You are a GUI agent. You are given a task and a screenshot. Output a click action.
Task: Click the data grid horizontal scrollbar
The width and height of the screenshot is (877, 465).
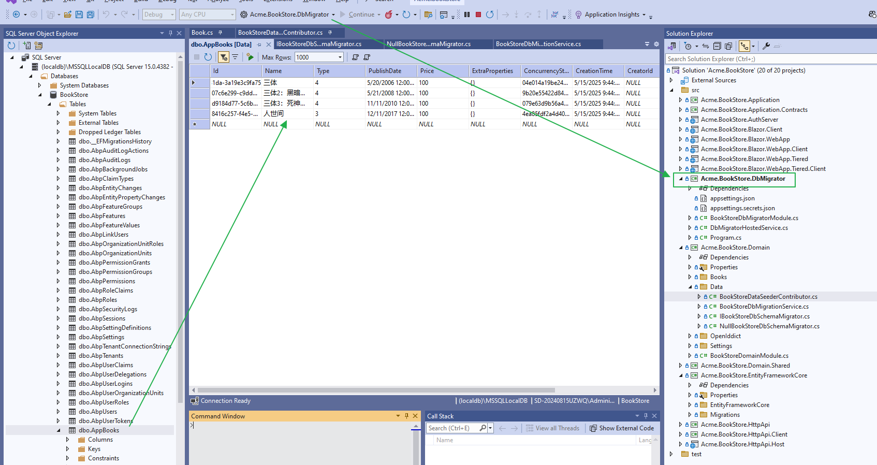click(376, 390)
